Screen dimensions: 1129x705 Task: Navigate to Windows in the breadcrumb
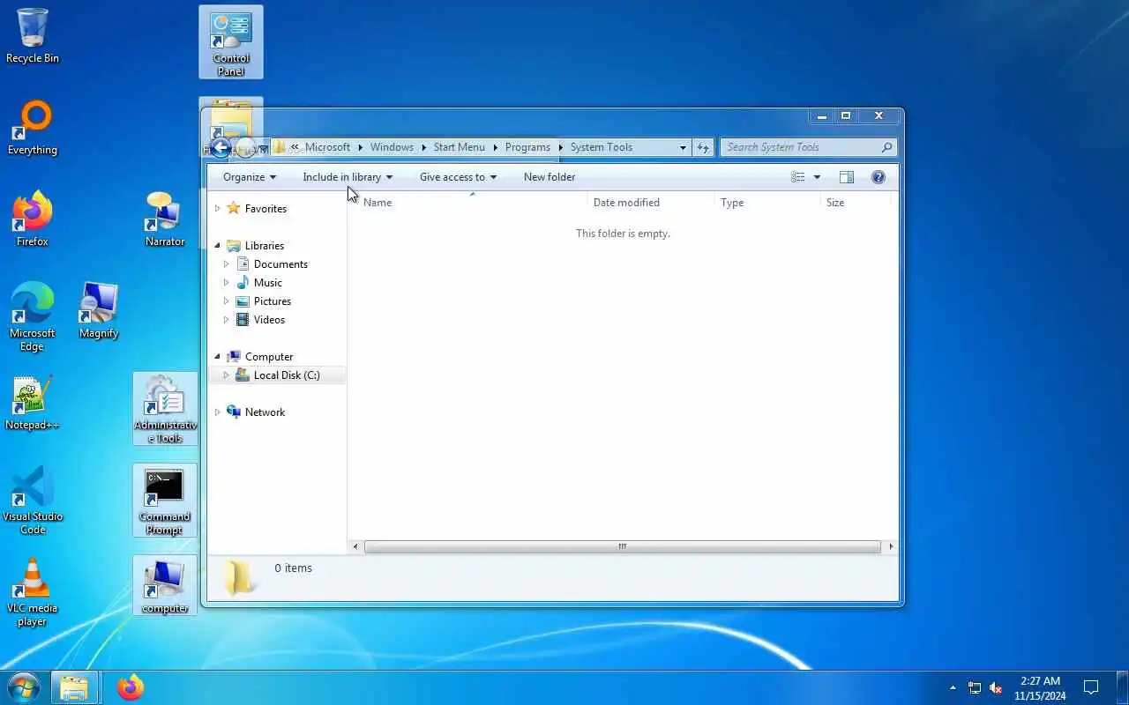[x=392, y=147]
